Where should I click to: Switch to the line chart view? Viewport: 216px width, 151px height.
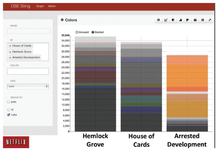(166, 20)
